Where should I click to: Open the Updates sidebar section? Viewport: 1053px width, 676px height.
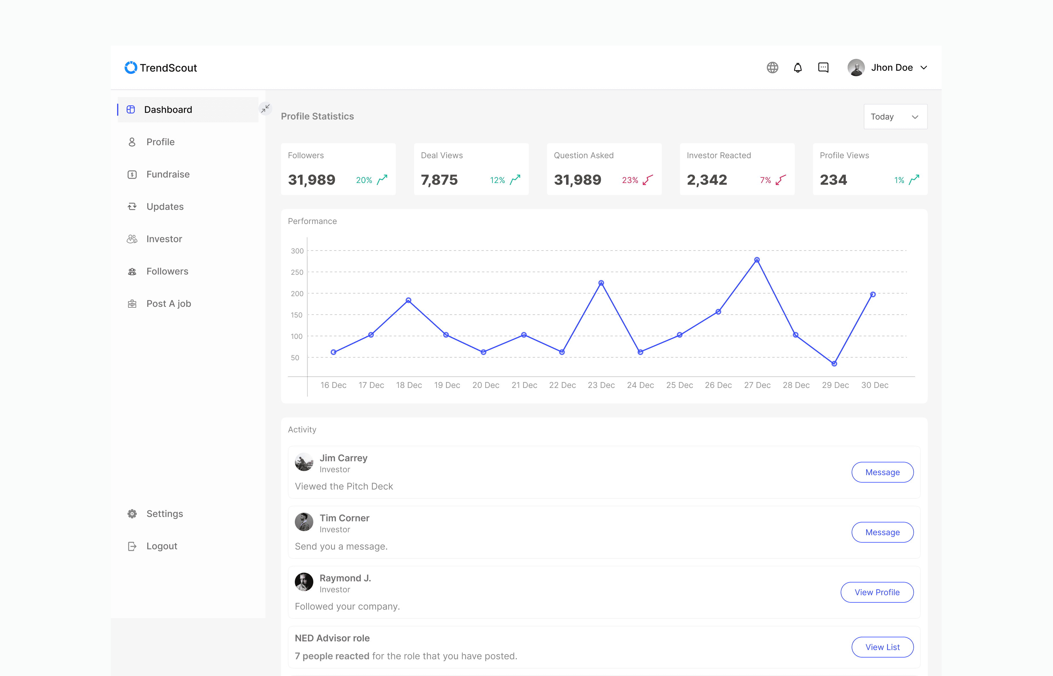164,207
